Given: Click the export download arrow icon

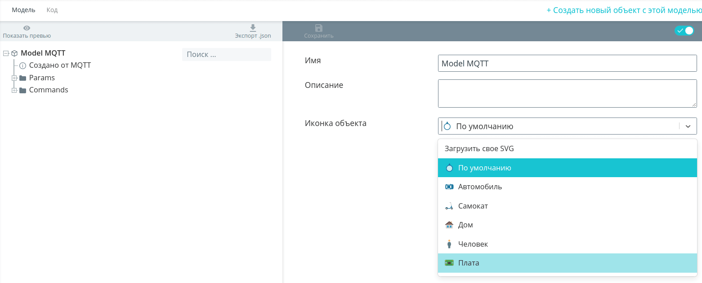Looking at the screenshot, I should pyautogui.click(x=253, y=28).
